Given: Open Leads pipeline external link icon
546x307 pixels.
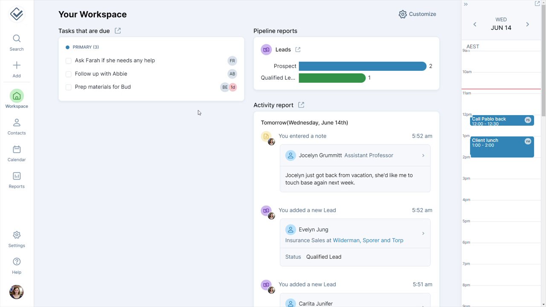Looking at the screenshot, I should pos(298,49).
